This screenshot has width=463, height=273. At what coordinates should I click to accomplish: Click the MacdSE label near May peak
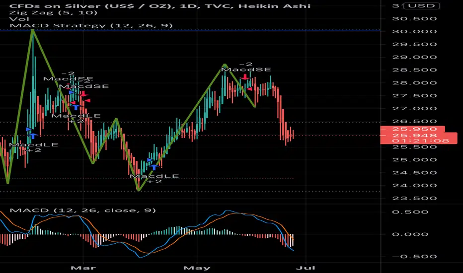coord(246,69)
